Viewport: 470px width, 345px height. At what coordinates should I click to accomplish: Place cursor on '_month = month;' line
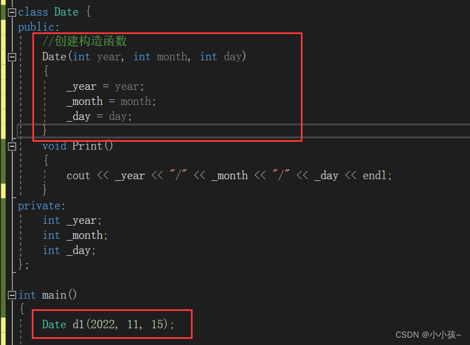pos(111,102)
